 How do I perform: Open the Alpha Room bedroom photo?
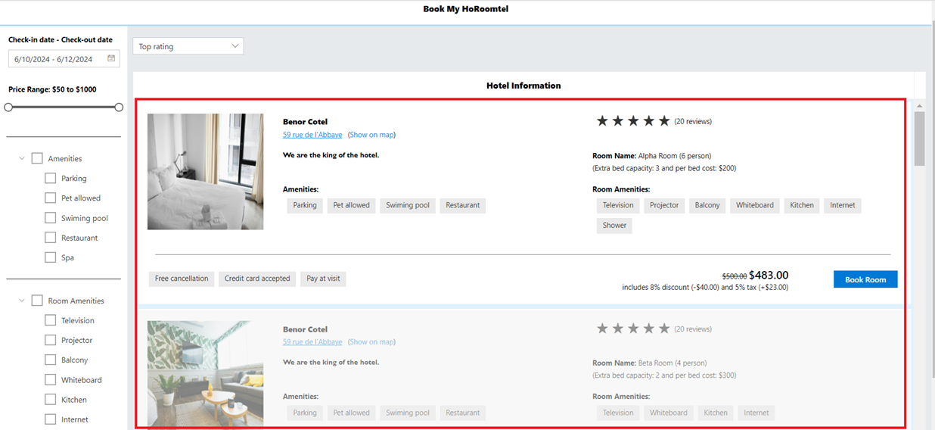[x=206, y=172]
